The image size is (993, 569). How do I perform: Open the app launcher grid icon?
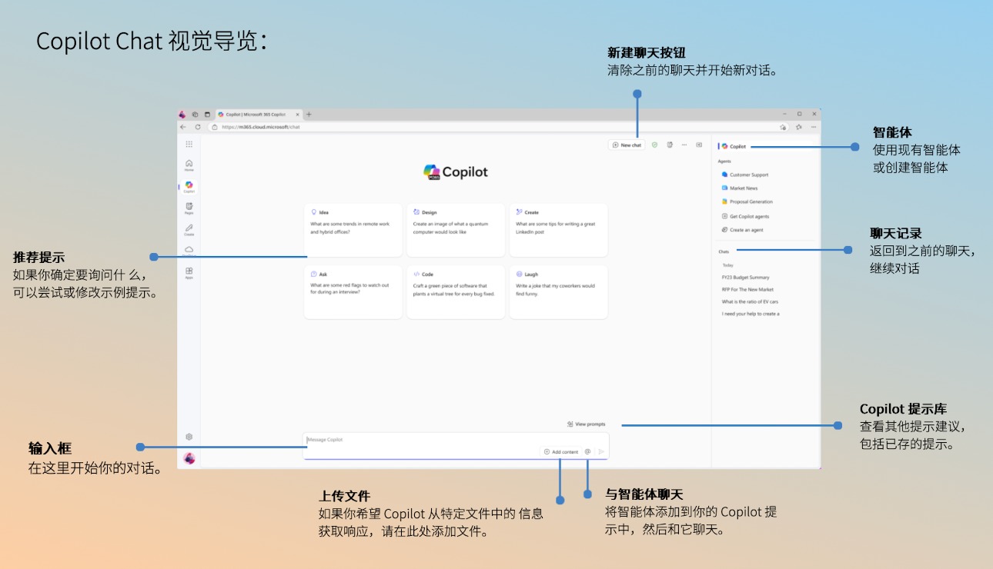(x=189, y=144)
